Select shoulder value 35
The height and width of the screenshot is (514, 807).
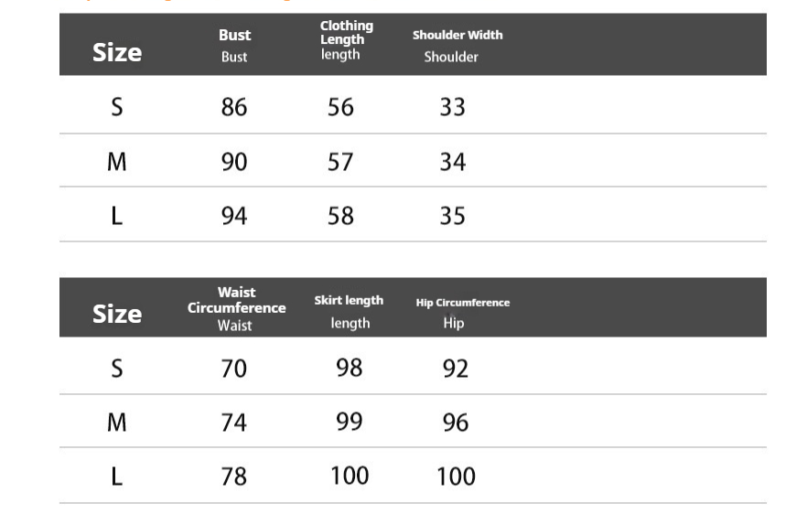click(x=452, y=216)
